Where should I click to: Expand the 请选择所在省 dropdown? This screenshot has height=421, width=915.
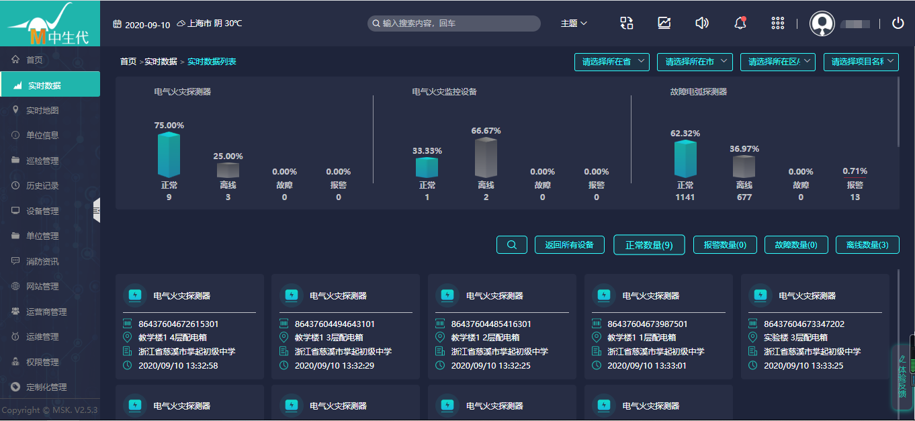[611, 62]
